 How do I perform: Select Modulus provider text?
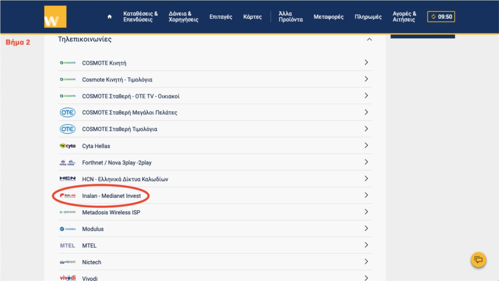[93, 229]
